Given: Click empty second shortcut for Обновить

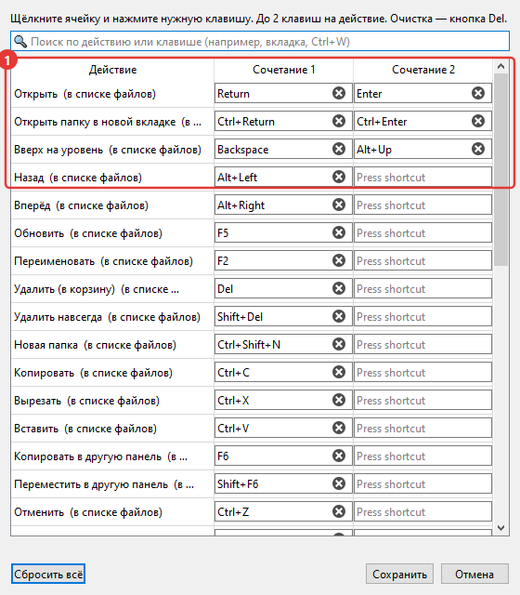Looking at the screenshot, I should (x=423, y=233).
